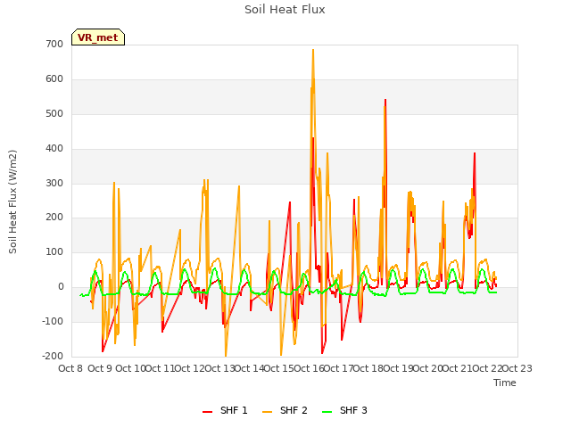Click the Oct 21 x-axis label
Viewport: 571px width, 428px height.
[458, 368]
